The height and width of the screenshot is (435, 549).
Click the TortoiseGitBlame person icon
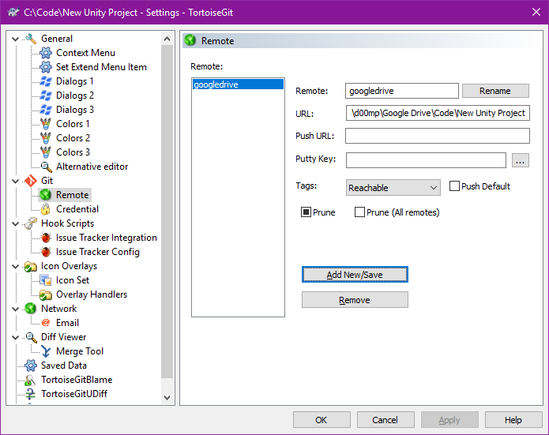click(x=31, y=380)
